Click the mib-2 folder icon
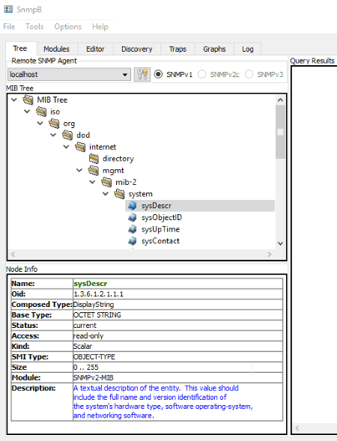 click(x=106, y=182)
